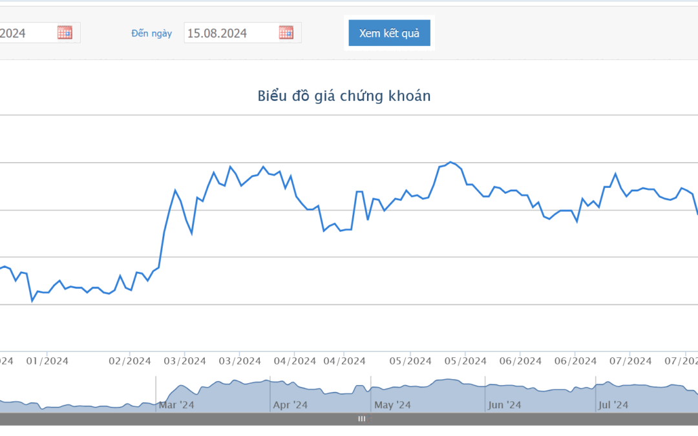Select Jul '24 in the range navigator

pos(613,405)
